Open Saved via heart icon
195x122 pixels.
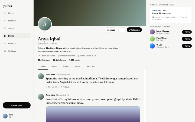5,28
